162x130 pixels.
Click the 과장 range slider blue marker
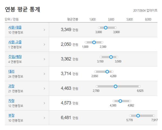[x=116, y=86]
